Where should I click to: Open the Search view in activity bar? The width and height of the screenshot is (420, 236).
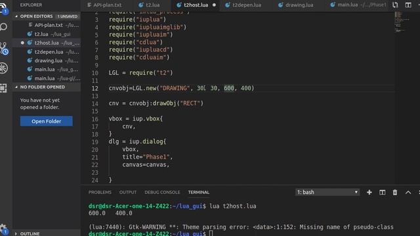tap(3, 27)
